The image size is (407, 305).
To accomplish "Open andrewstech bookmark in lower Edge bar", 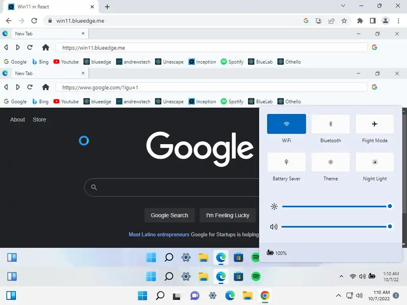I will 133,101.
